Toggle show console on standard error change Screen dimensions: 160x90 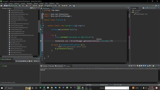tap(145, 66)
